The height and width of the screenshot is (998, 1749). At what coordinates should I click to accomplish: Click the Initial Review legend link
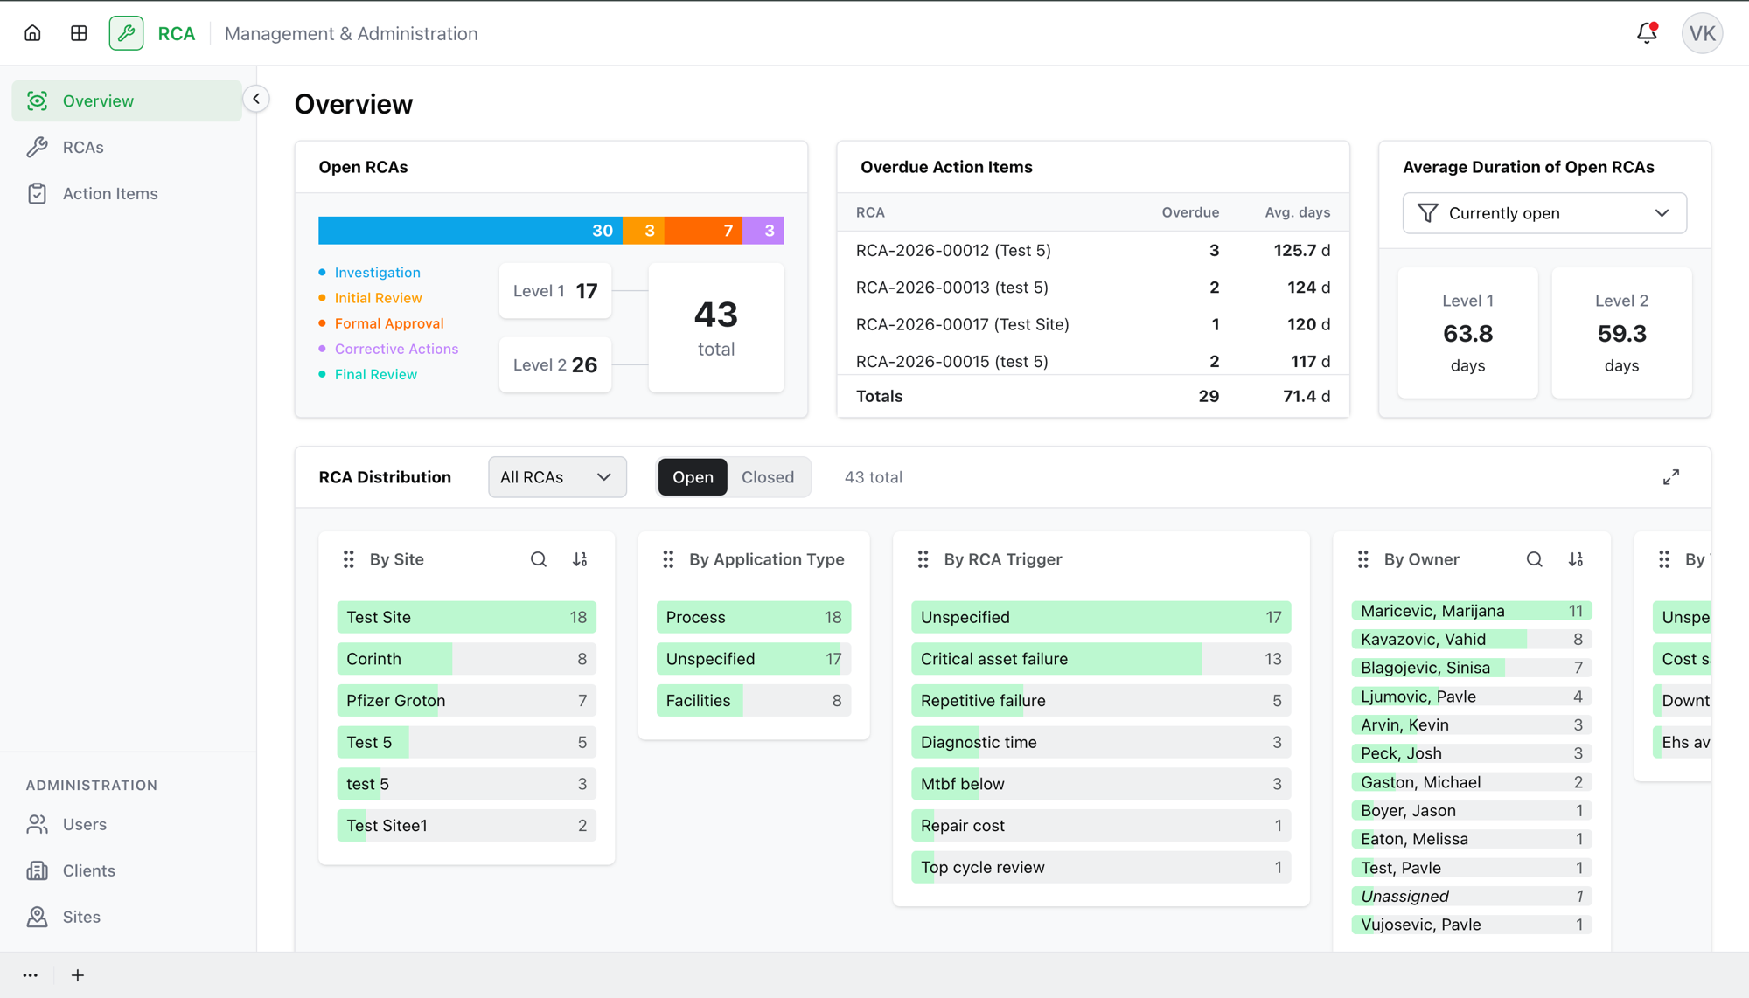pos(378,298)
